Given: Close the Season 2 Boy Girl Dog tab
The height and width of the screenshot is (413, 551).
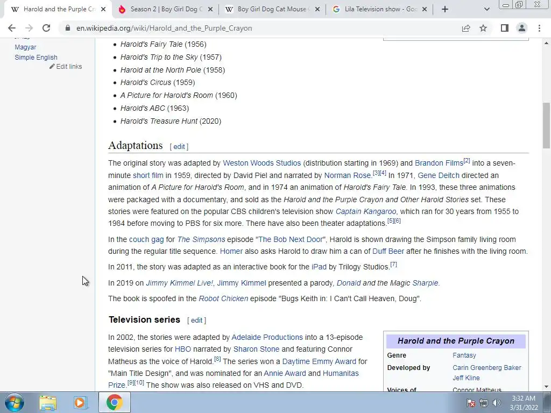Looking at the screenshot, I should click(x=210, y=10).
